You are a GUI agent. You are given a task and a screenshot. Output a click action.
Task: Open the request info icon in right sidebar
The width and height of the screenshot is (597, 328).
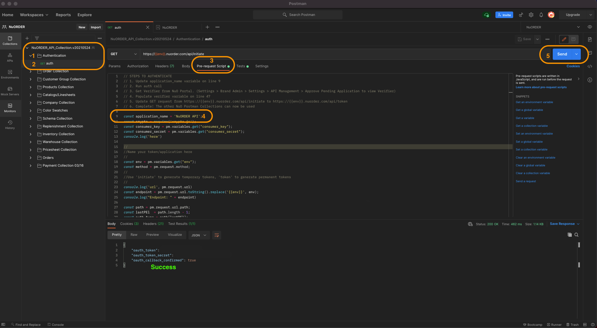pos(590,80)
